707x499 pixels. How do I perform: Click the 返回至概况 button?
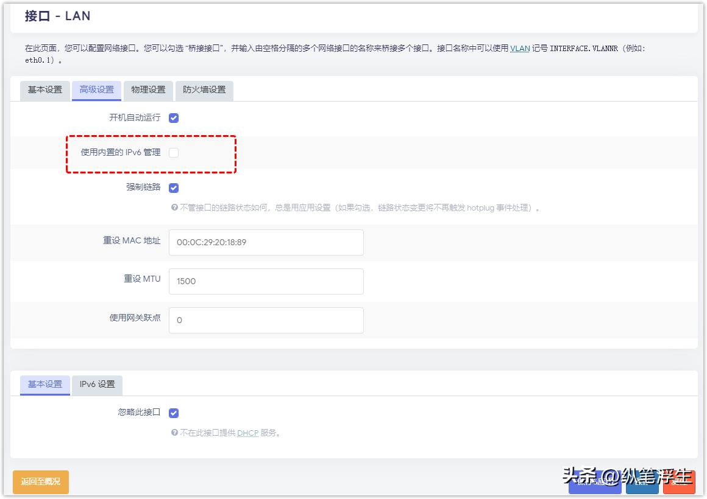click(x=40, y=481)
